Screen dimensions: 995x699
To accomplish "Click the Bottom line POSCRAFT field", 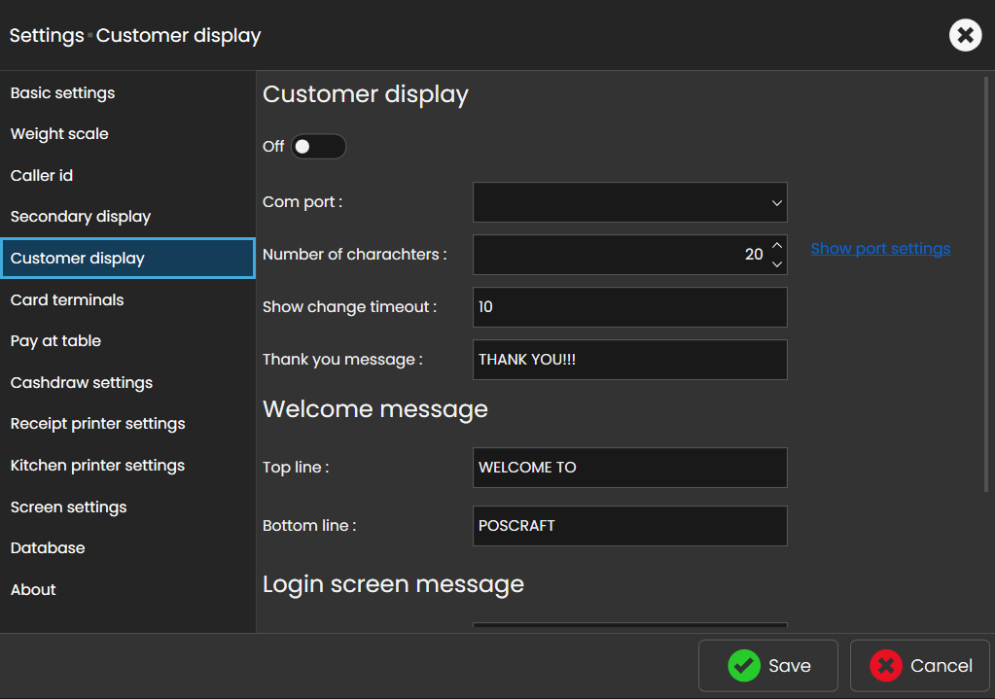I will [629, 526].
